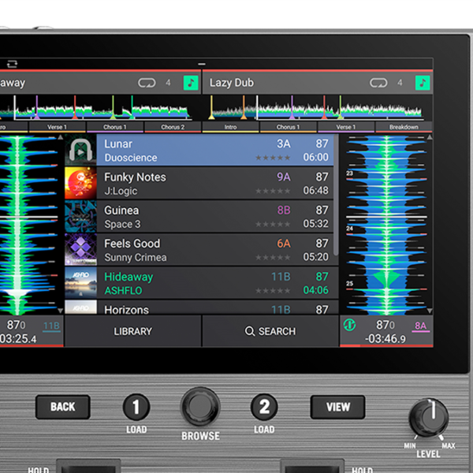Image resolution: width=473 pixels, height=473 pixels.
Task: Rate Guinea using its stars
Action: pyautogui.click(x=273, y=224)
